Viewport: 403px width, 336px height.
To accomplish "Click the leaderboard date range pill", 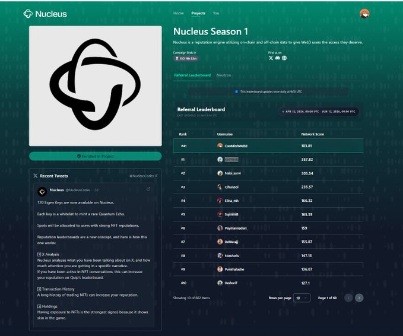I will click(x=319, y=112).
